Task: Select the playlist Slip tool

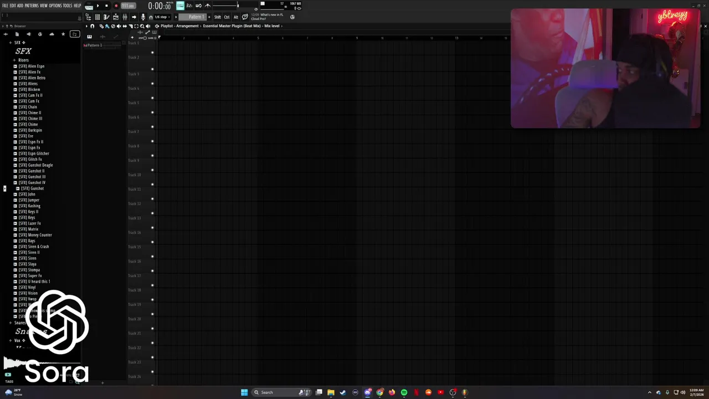Action: point(125,26)
